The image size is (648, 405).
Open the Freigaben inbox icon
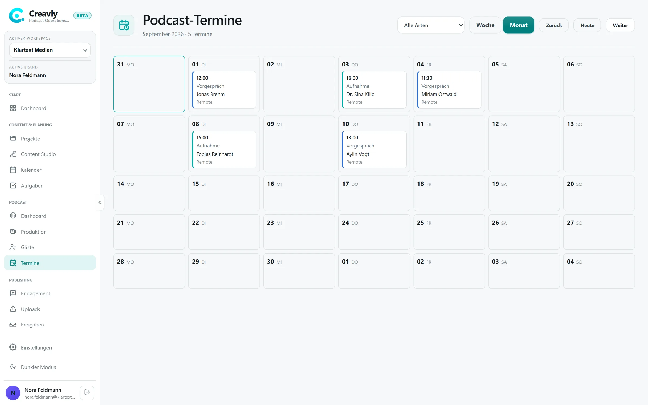coord(13,324)
